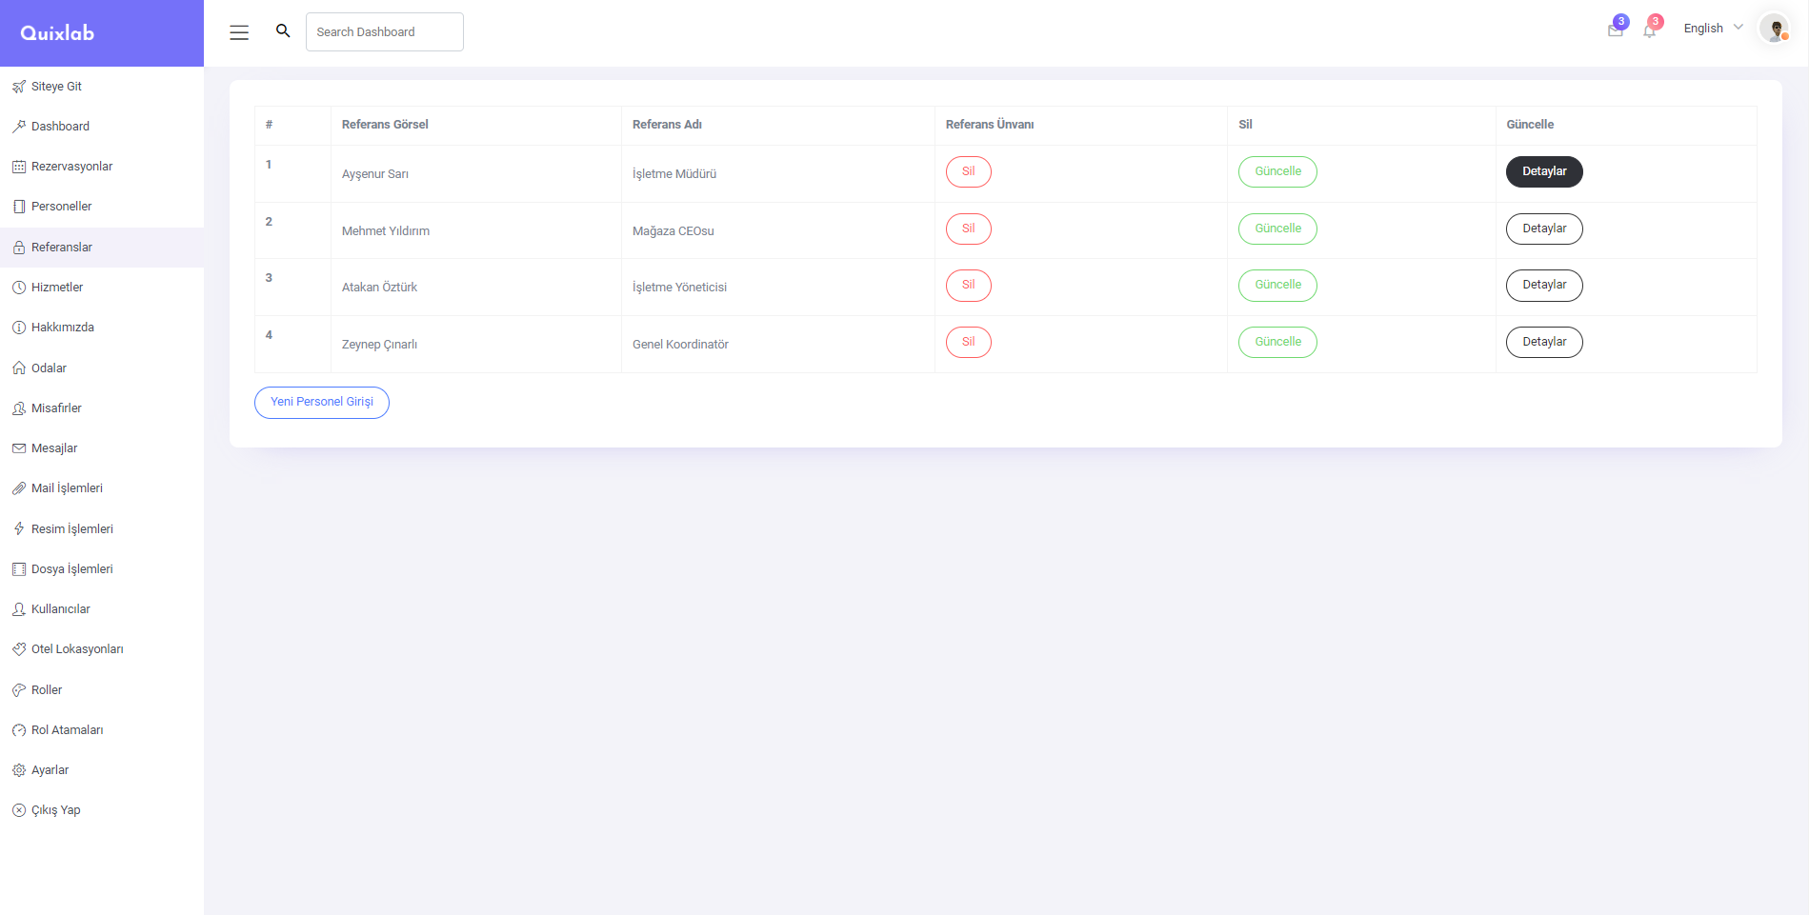1809x915 pixels.
Task: Open Detaylar for Zeynep Çınarlı
Action: click(1544, 342)
